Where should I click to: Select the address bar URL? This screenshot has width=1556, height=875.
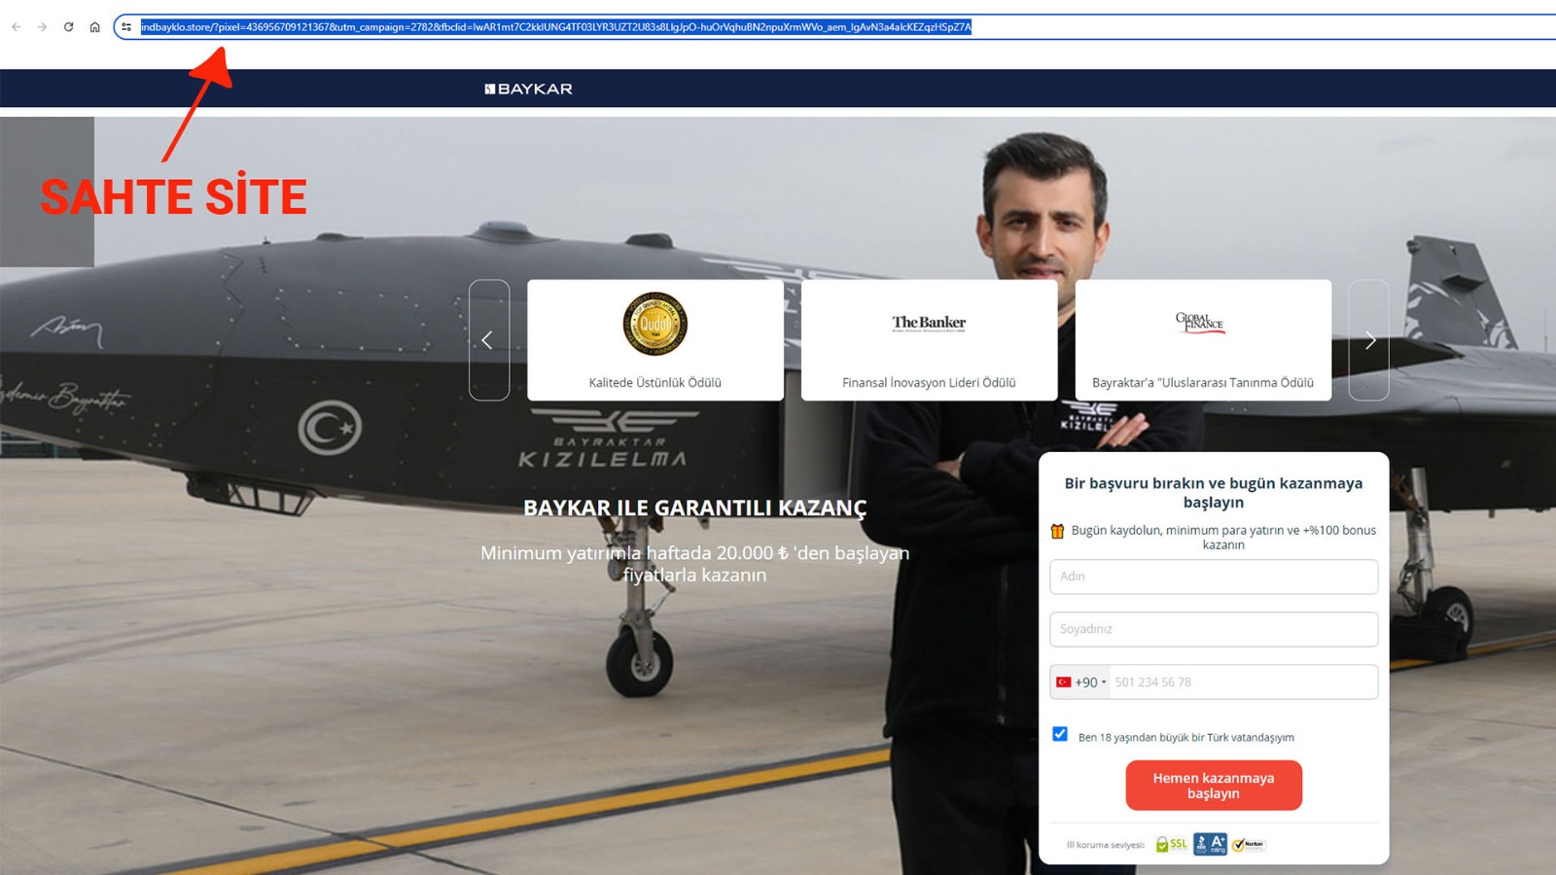[x=555, y=27]
